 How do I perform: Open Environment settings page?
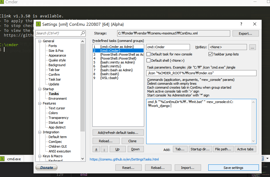pyautogui.click(x=58, y=99)
